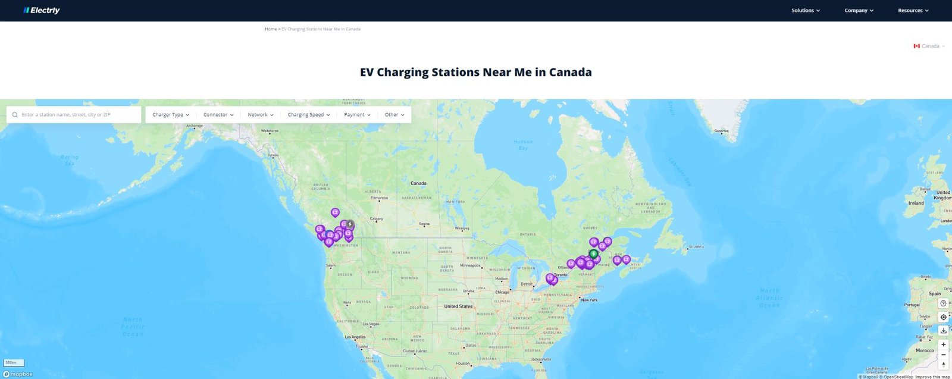Open the Payment filter dropdown
This screenshot has width=952, height=379.
coord(357,115)
